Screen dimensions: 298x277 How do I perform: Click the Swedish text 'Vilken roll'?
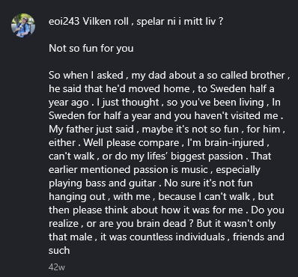(x=107, y=22)
